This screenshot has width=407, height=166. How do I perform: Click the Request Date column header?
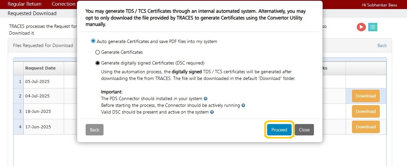point(40,68)
